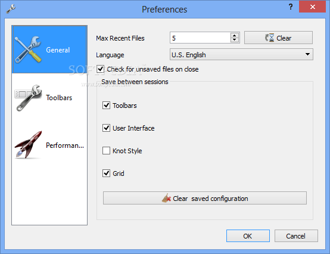Click the rocket icon for Performance
Image resolution: width=330 pixels, height=254 pixels.
point(28,145)
